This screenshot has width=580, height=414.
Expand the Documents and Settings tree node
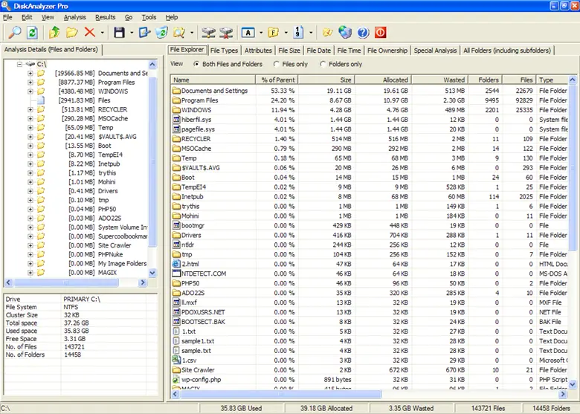click(x=30, y=74)
